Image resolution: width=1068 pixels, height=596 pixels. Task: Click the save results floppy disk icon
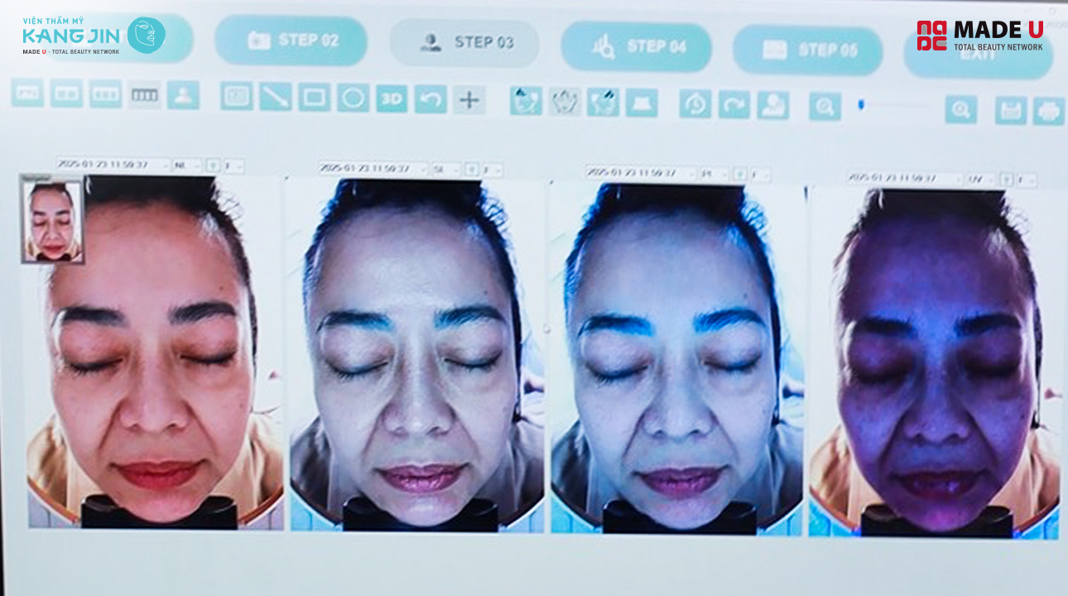point(1009,108)
